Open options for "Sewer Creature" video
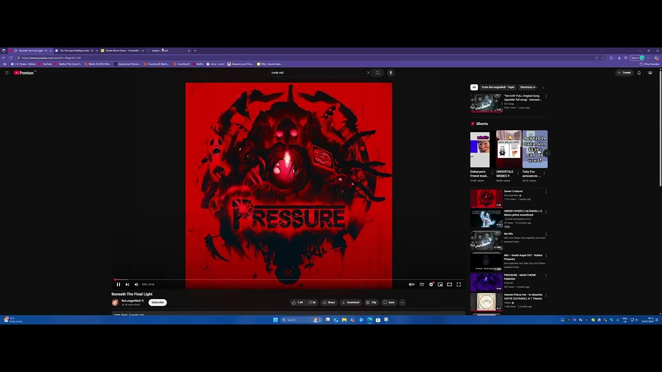 pyautogui.click(x=546, y=192)
